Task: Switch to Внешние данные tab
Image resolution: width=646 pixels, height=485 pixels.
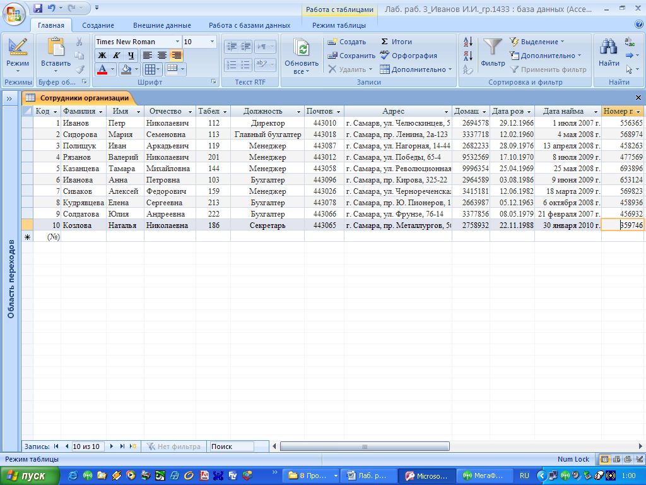Action: tap(162, 25)
